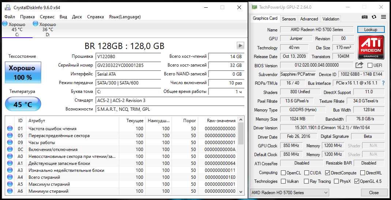Click the SMART table scrollbar thumb

pyautogui.click(x=241, y=134)
